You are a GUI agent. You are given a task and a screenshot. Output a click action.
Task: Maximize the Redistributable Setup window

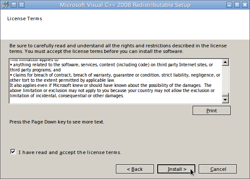coord(237,5)
